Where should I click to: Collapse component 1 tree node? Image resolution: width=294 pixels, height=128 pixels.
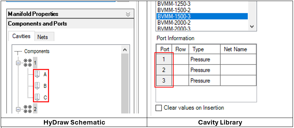(18, 63)
